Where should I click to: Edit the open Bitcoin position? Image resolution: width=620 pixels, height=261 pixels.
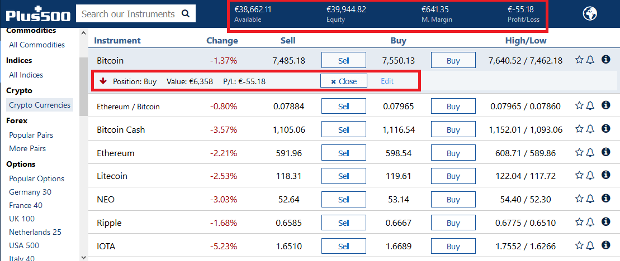(387, 81)
